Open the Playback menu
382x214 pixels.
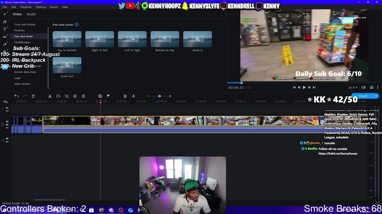(26, 7)
